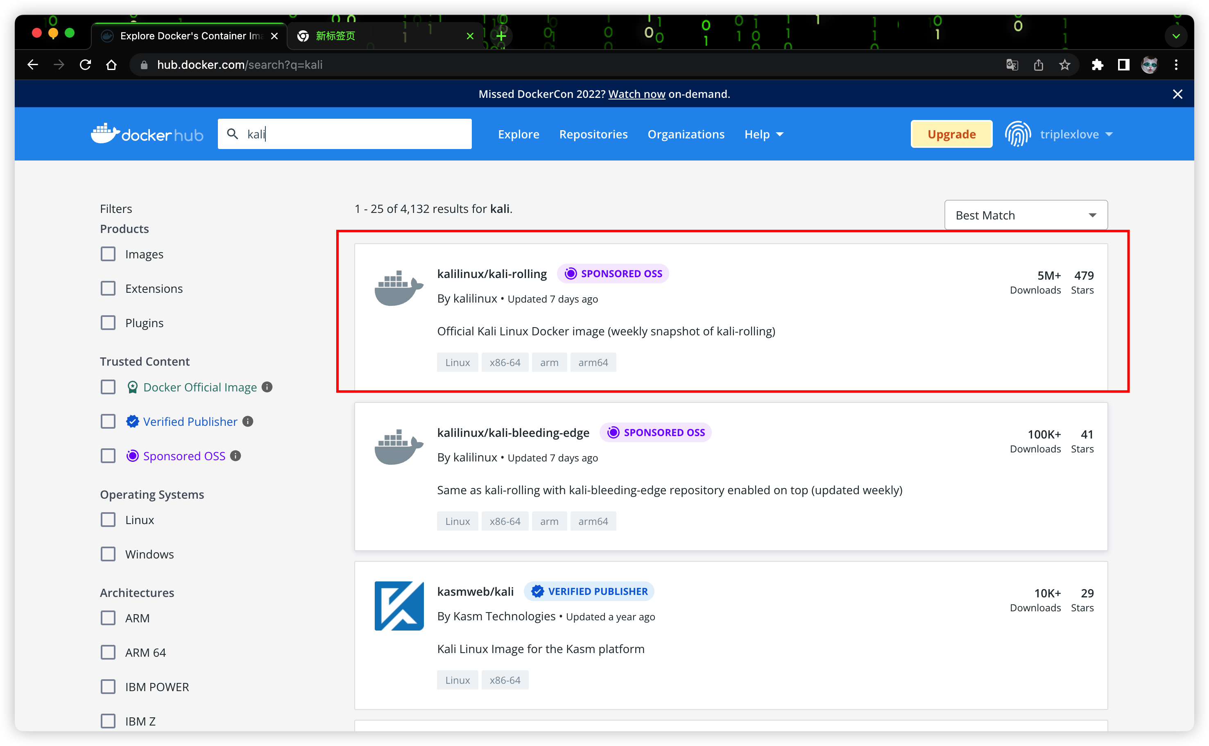Click the arm64 tag on kali-rolling
Viewport: 1209px width, 746px height.
[x=593, y=363]
